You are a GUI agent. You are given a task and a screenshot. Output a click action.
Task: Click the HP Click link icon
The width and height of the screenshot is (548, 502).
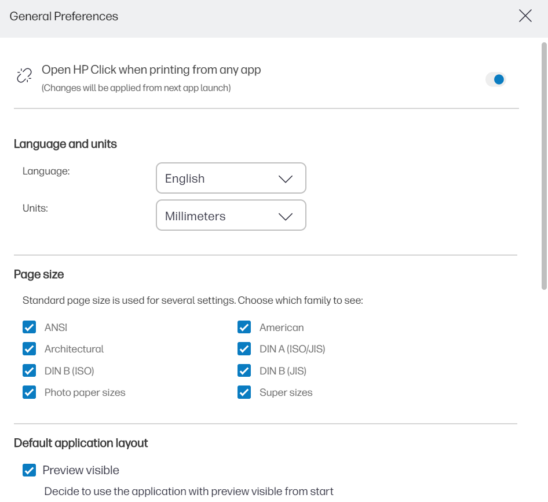[24, 75]
